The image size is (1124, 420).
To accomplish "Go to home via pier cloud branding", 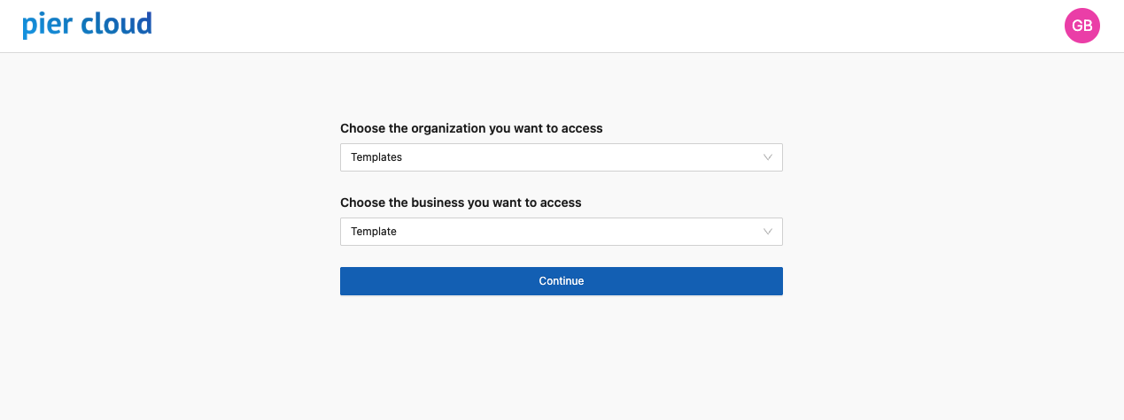I will (87, 25).
